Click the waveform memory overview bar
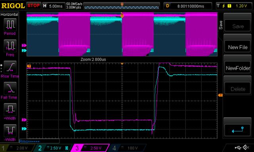The image size is (254, 152). pos(121,6)
